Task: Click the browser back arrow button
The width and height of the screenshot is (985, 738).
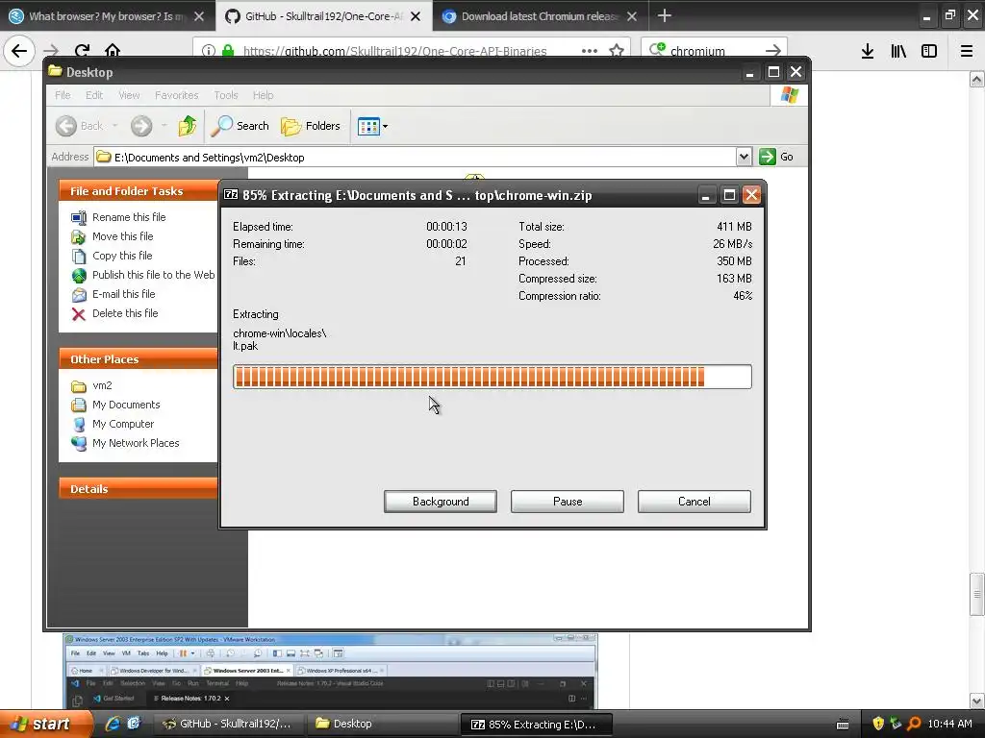Action: click(19, 51)
